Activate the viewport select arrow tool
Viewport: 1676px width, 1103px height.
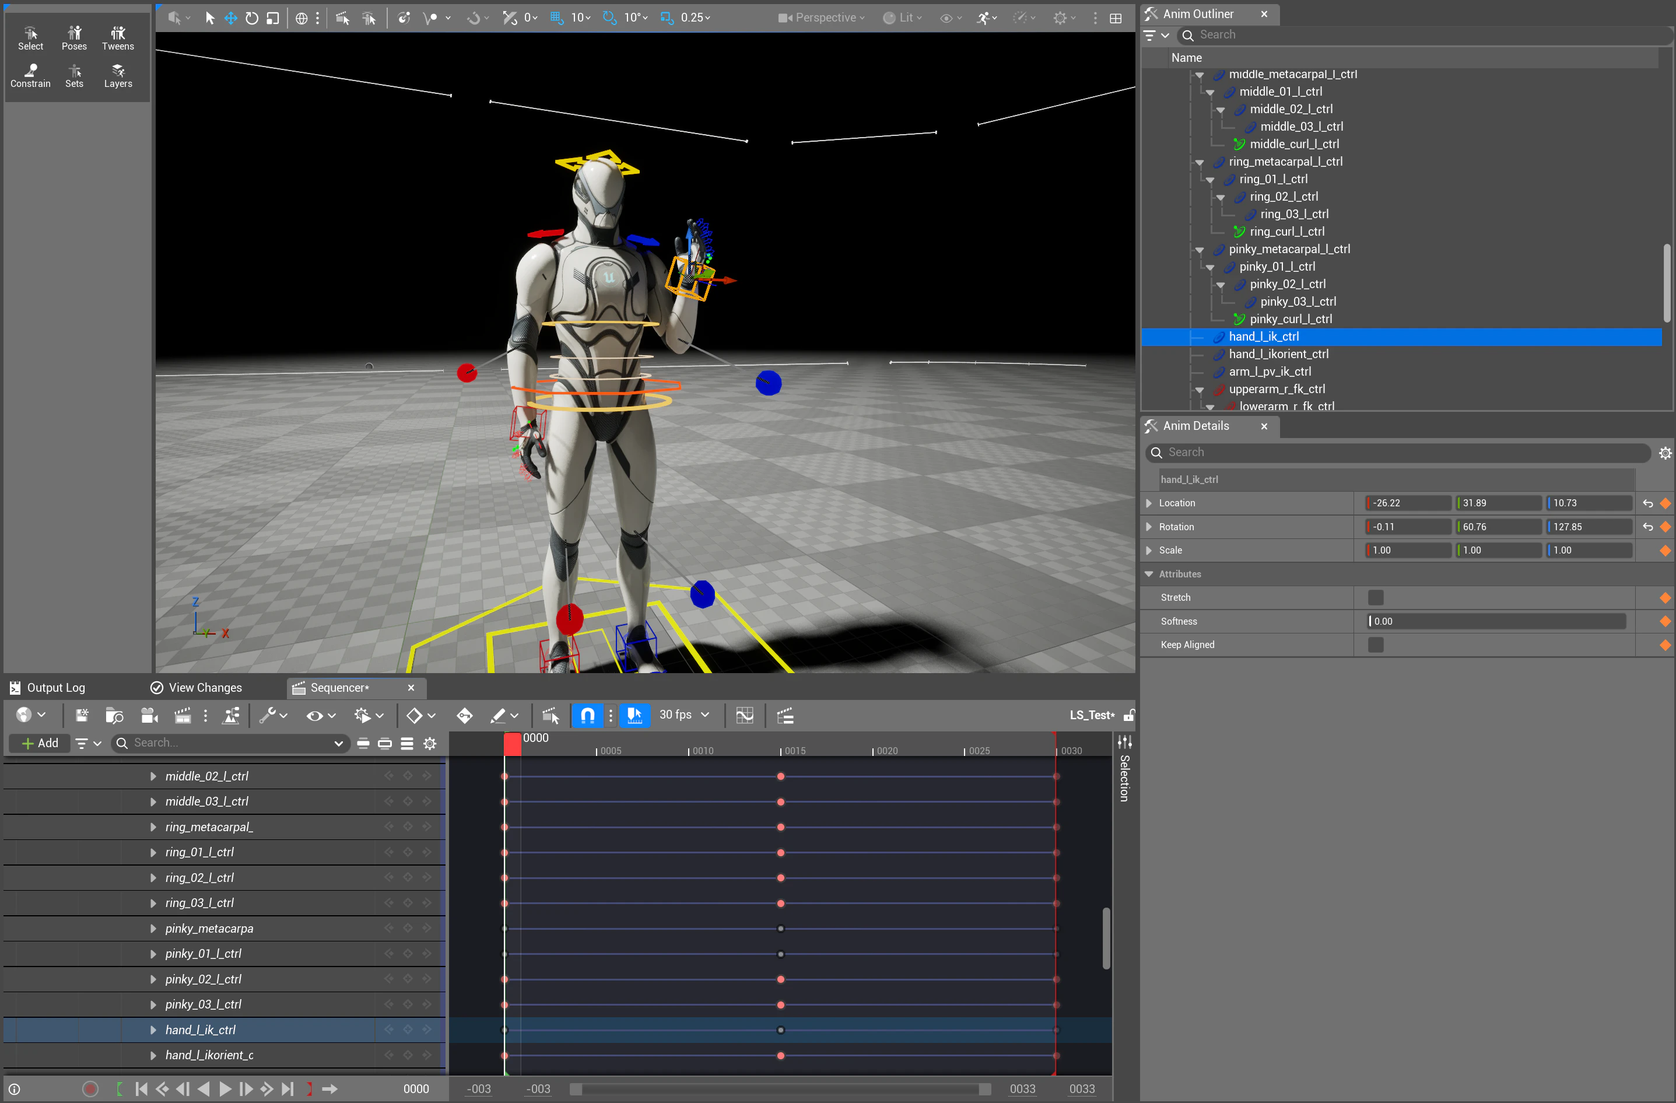pos(209,17)
